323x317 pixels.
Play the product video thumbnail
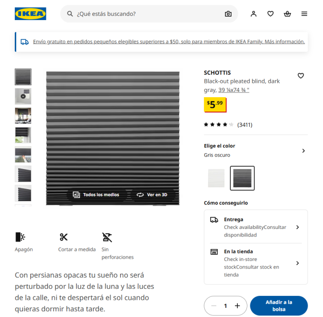[x=23, y=96]
